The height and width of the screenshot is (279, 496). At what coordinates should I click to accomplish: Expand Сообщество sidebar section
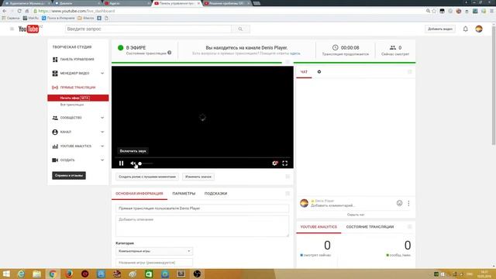(x=102, y=118)
